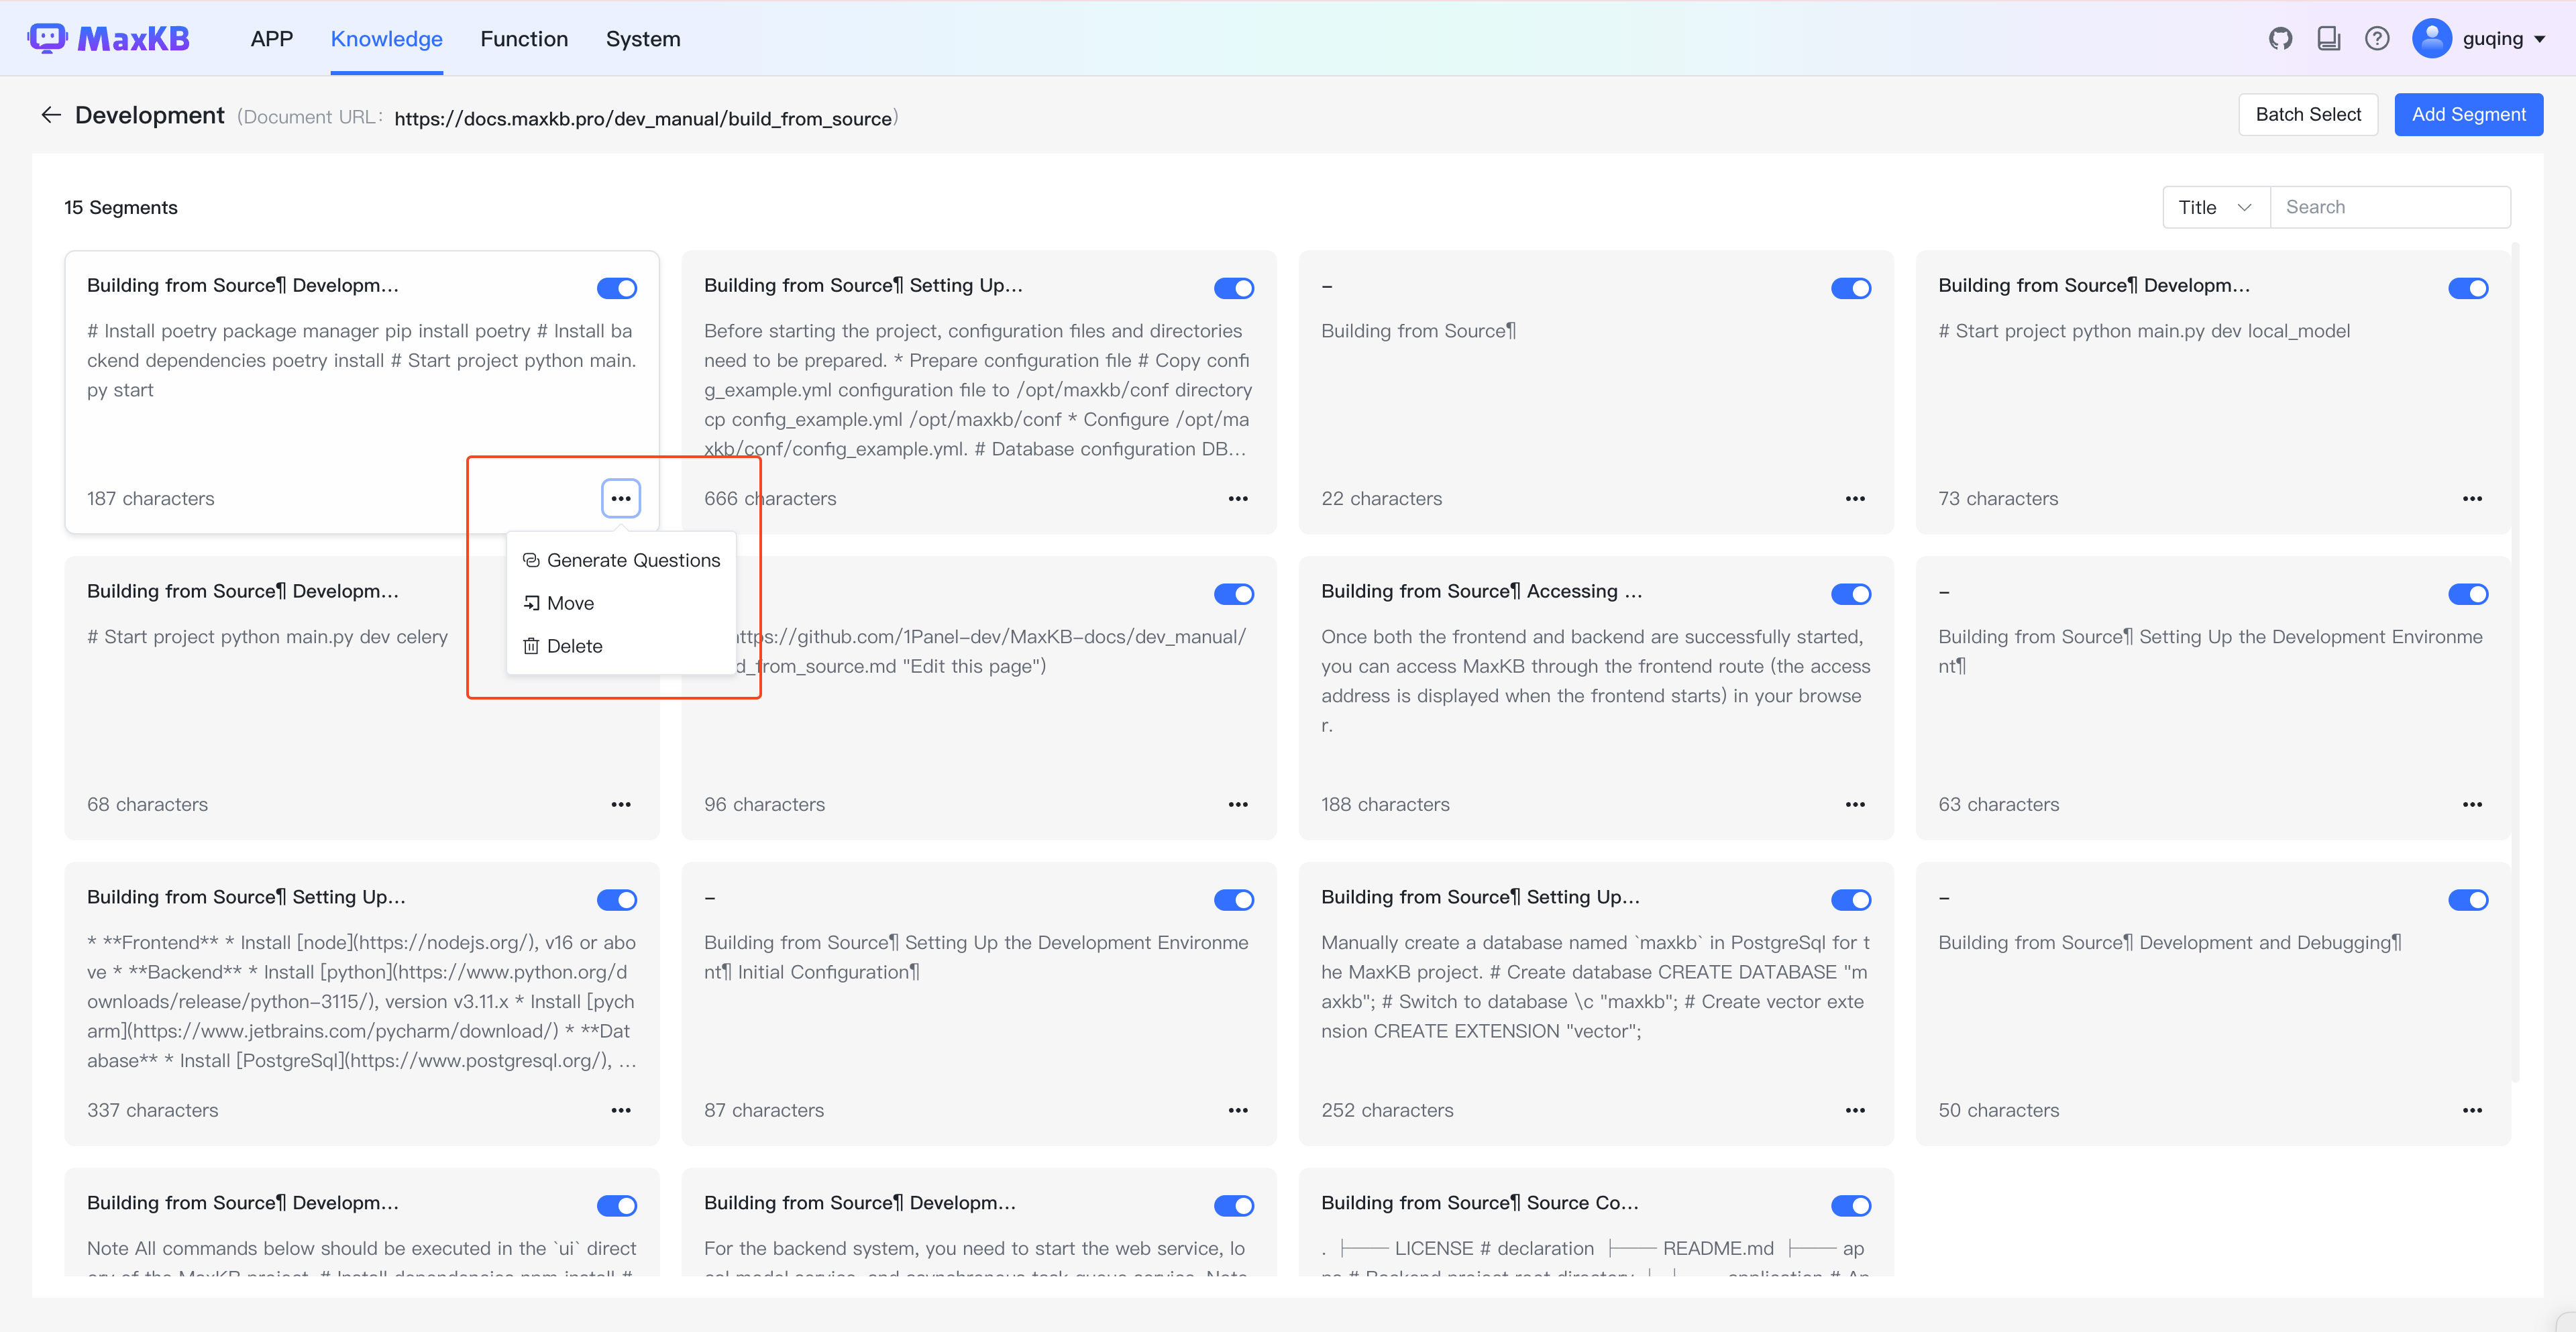
Task: Toggle the 73 characters segment switch
Action: 2468,288
